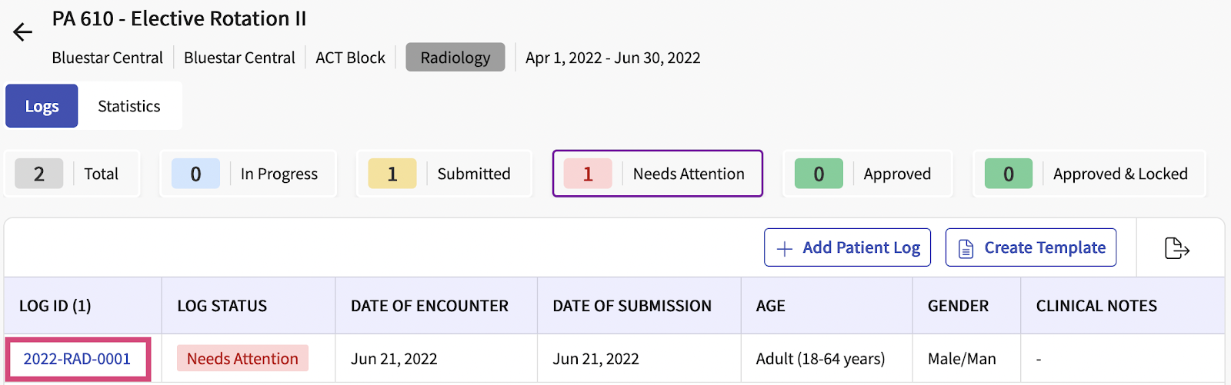Go back using the left arrow icon
Screen dimensions: 1231x385
pyautogui.click(x=23, y=32)
